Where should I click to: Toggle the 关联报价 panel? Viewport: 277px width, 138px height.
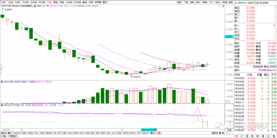13,136
